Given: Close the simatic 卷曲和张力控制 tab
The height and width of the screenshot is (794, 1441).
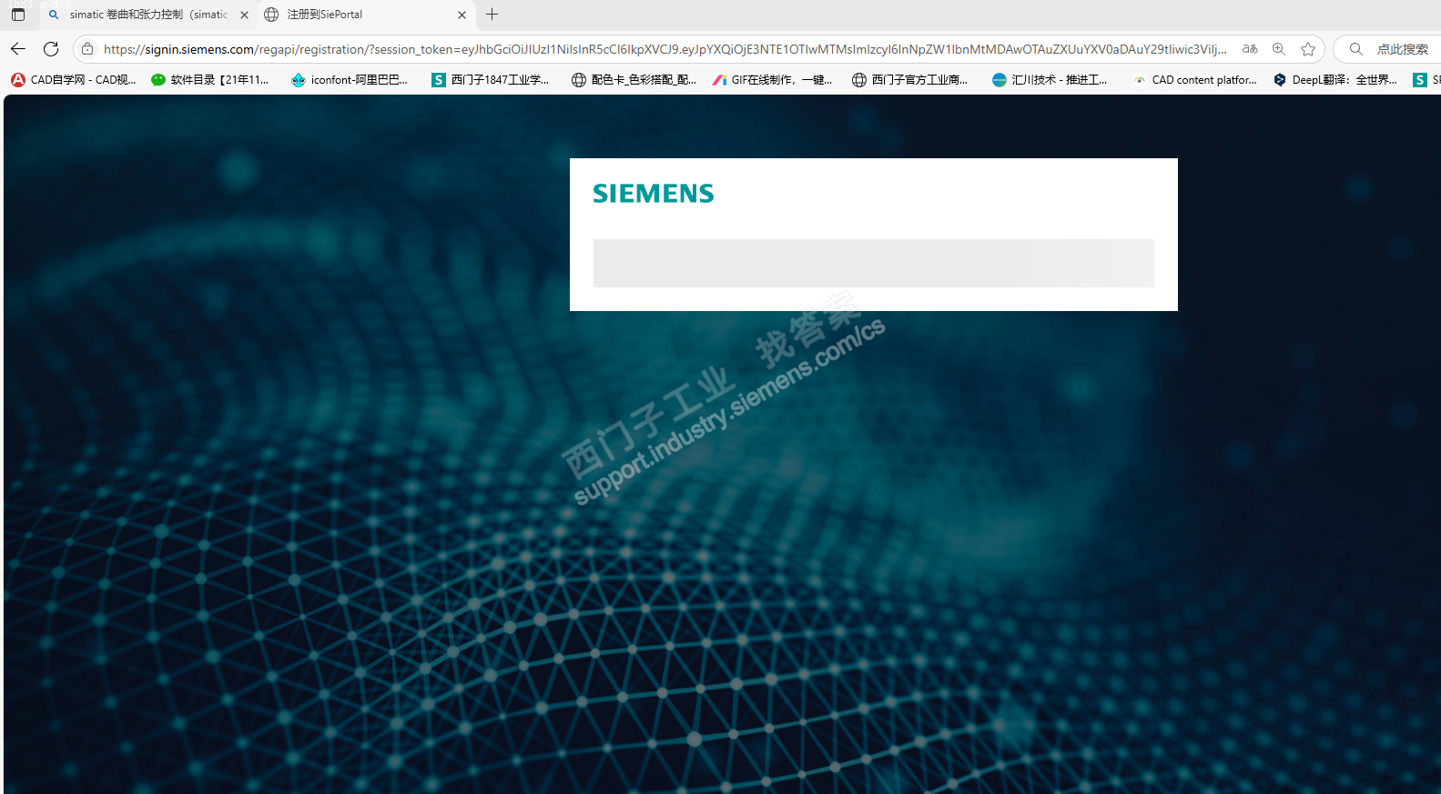Looking at the screenshot, I should tap(244, 15).
